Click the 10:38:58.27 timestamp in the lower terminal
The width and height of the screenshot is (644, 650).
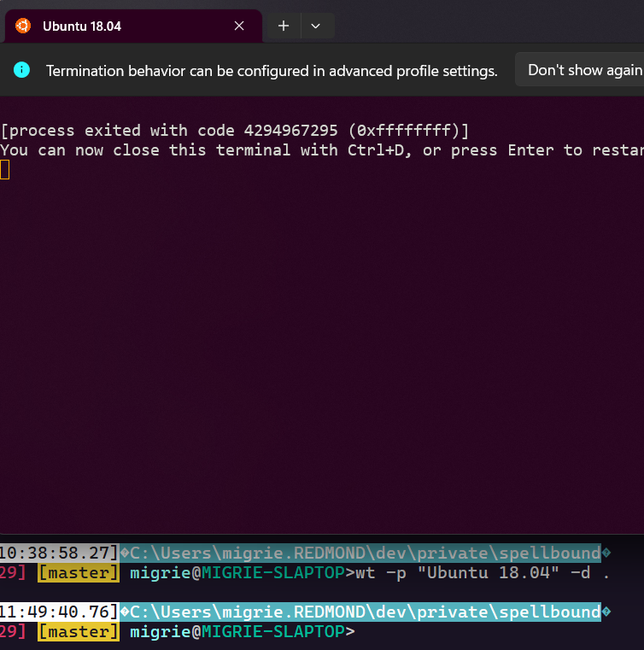coord(60,553)
